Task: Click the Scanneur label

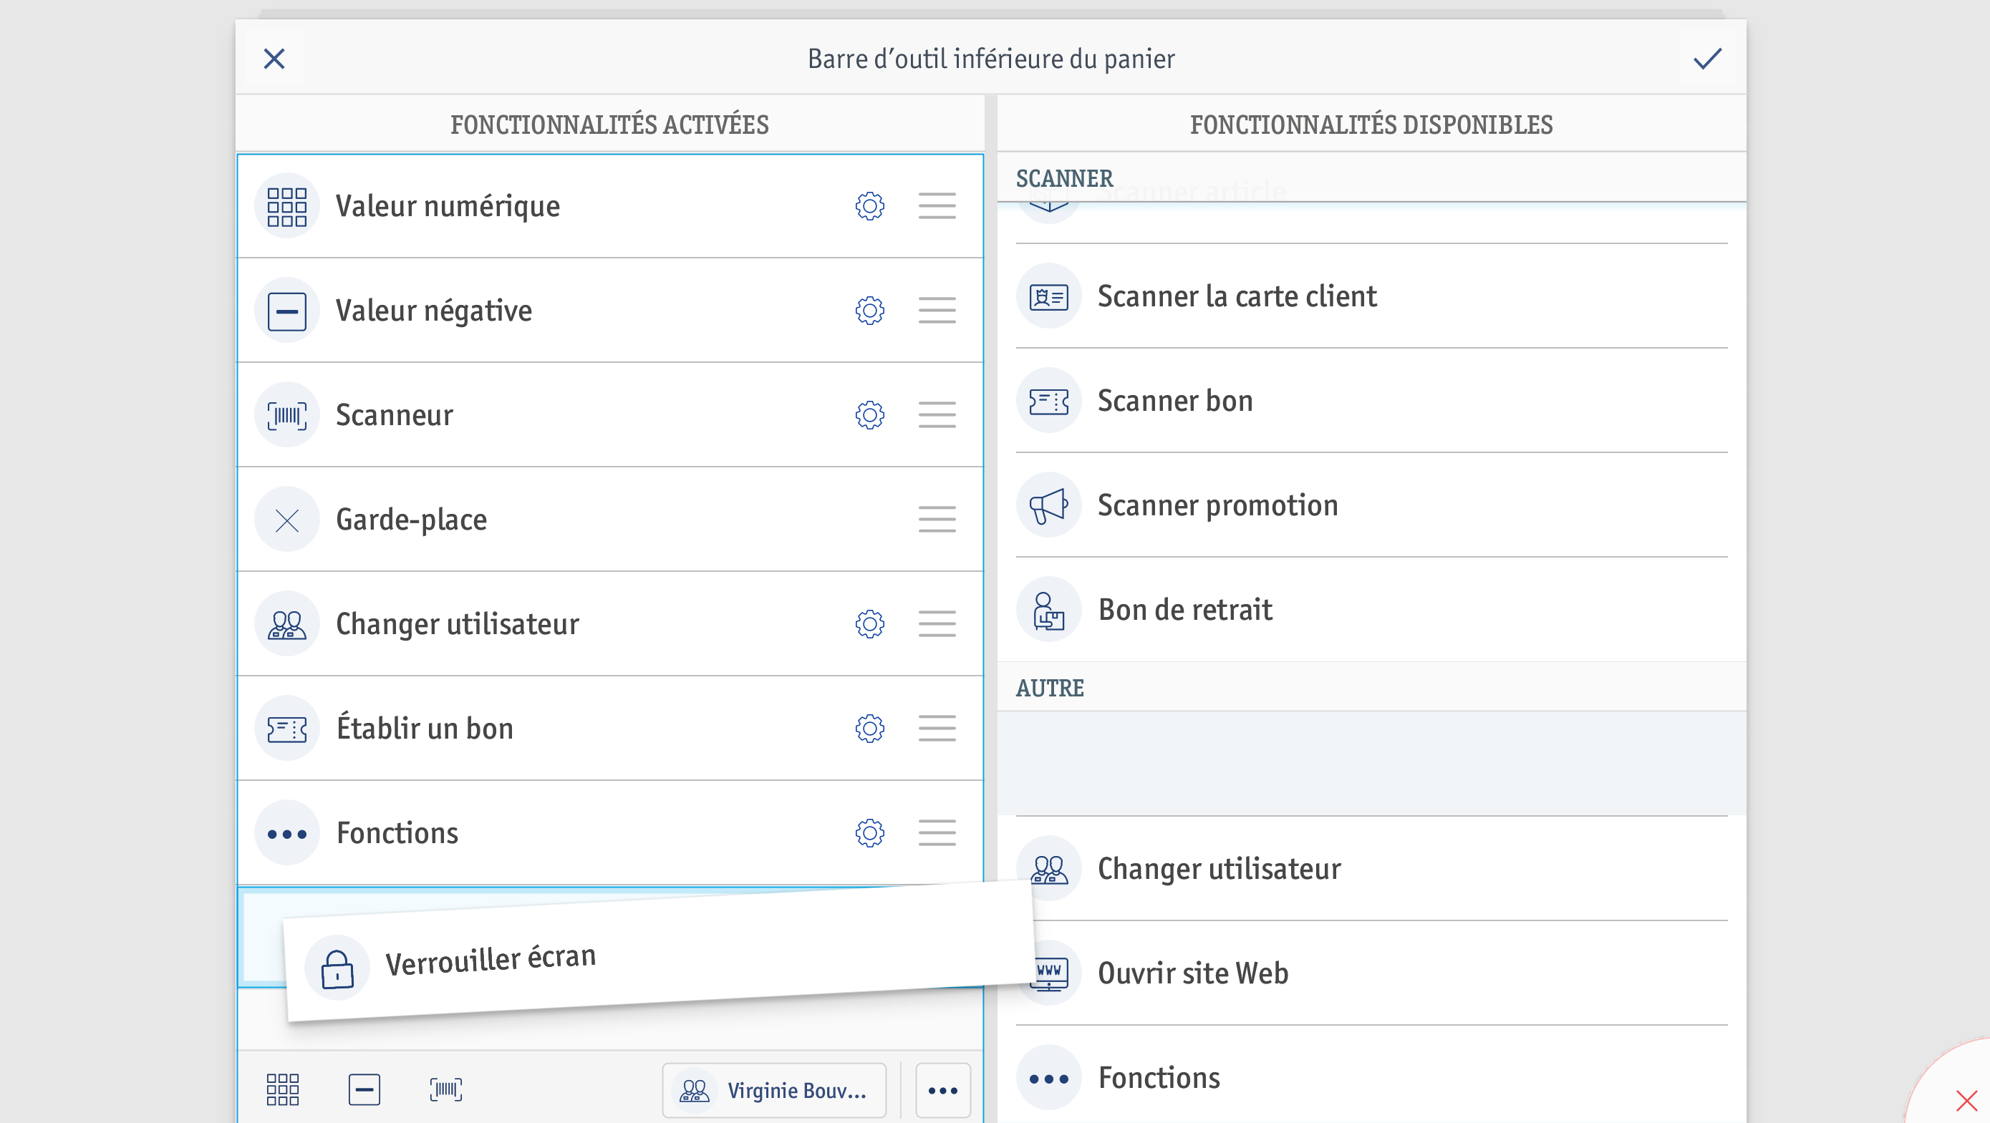Action: (x=395, y=416)
